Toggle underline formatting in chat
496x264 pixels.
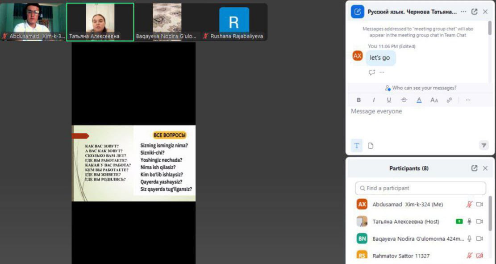click(x=389, y=100)
